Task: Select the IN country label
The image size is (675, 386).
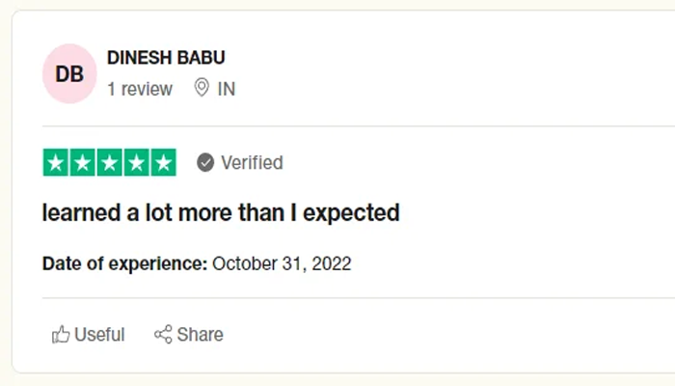Action: 227,89
